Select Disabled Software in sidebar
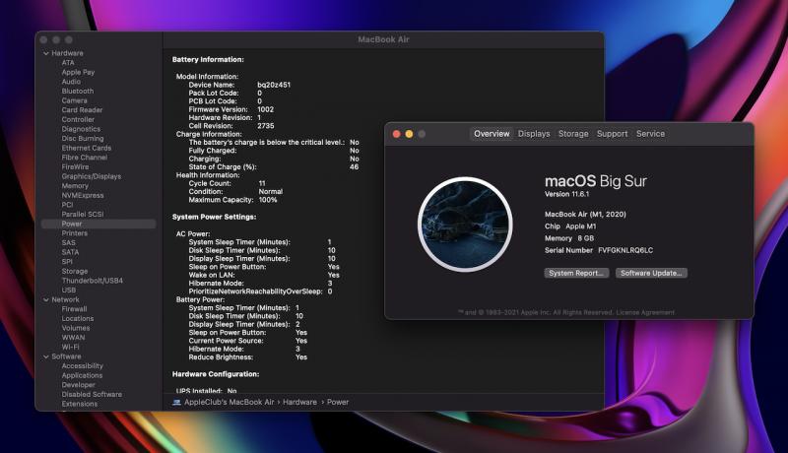 pos(92,395)
